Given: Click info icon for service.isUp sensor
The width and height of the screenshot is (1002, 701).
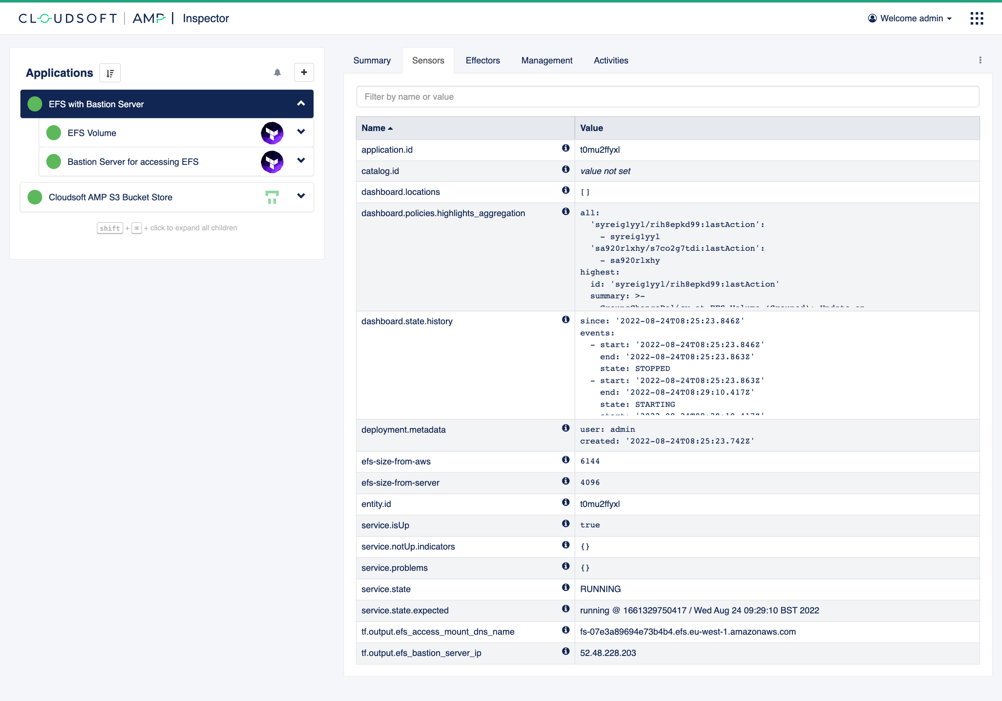Looking at the screenshot, I should pyautogui.click(x=566, y=524).
